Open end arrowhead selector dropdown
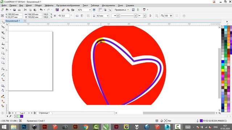The width and height of the screenshot is (232, 130). pos(145,16)
